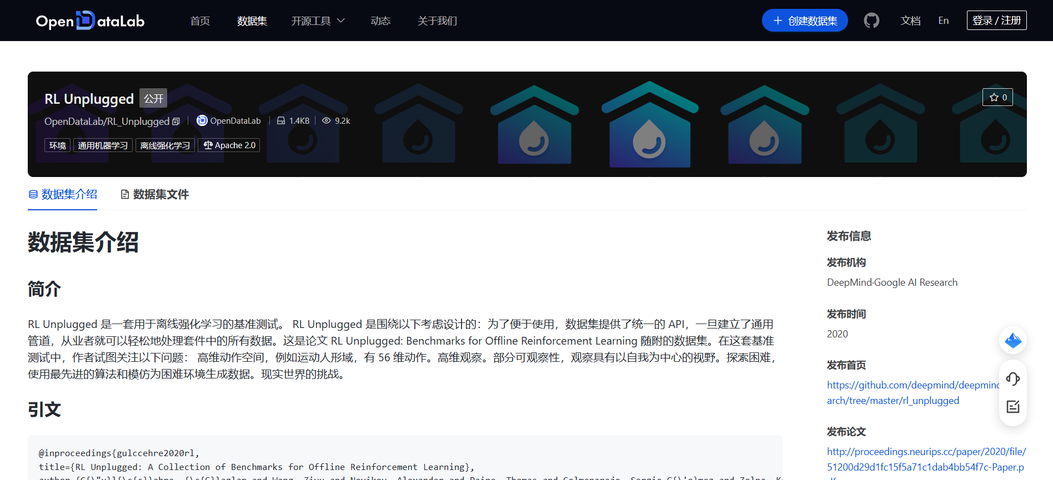The width and height of the screenshot is (1053, 480).
Task: Open the headset customer support icon
Action: click(x=1013, y=379)
